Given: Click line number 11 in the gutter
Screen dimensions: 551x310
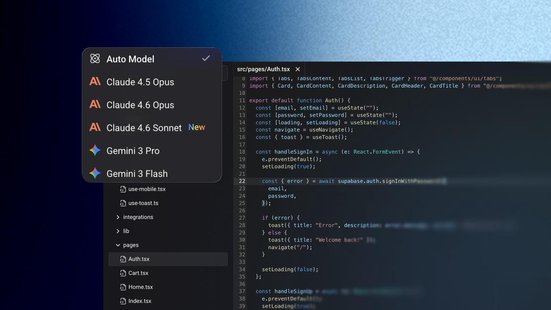Looking at the screenshot, I should click(242, 100).
